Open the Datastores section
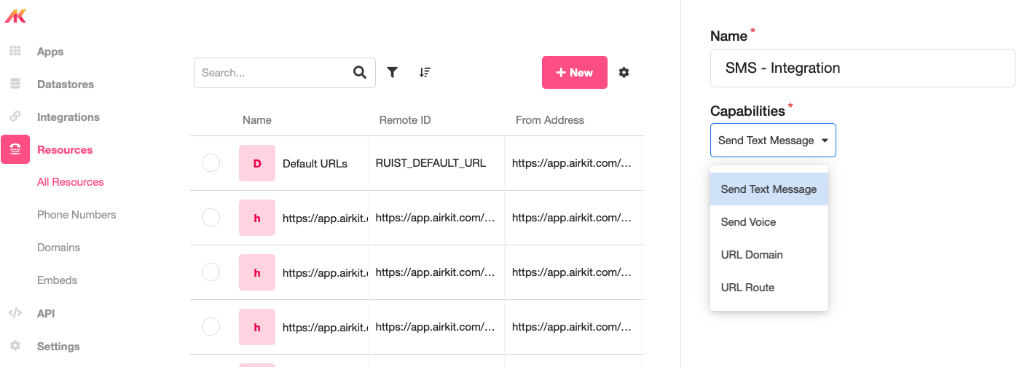The image size is (1033, 367). click(66, 84)
